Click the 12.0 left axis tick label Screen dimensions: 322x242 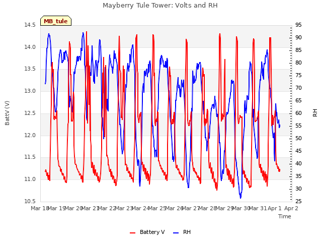point(30,135)
